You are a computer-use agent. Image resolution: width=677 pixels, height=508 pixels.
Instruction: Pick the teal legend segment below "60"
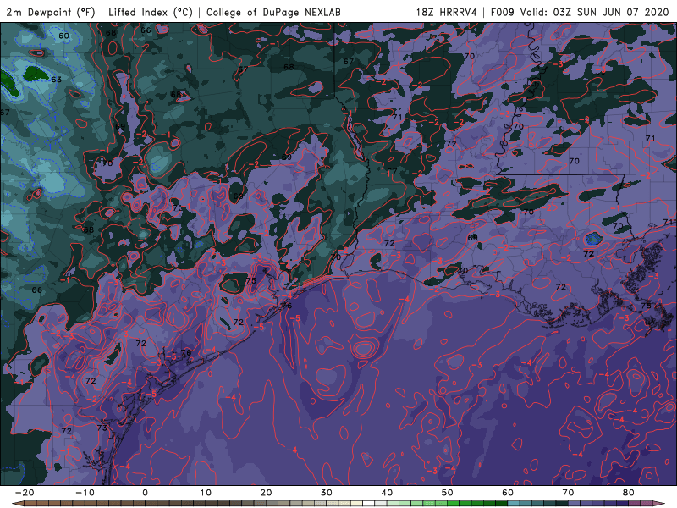[514, 504]
